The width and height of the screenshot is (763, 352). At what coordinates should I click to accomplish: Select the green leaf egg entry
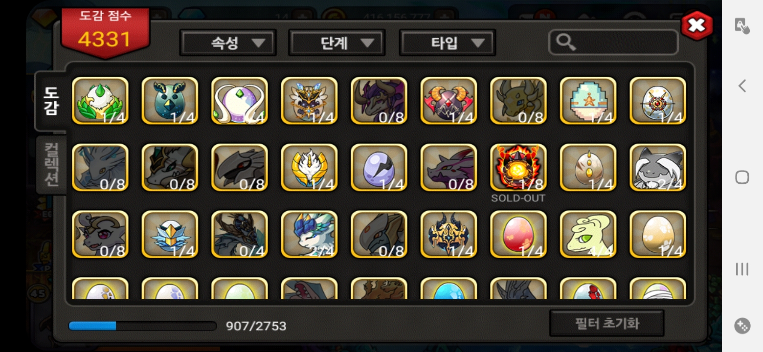point(100,100)
